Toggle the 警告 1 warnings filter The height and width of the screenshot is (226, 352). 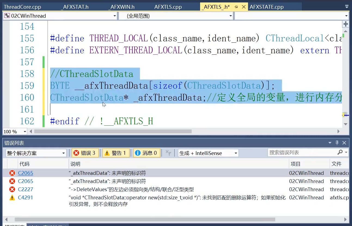tap(115, 153)
